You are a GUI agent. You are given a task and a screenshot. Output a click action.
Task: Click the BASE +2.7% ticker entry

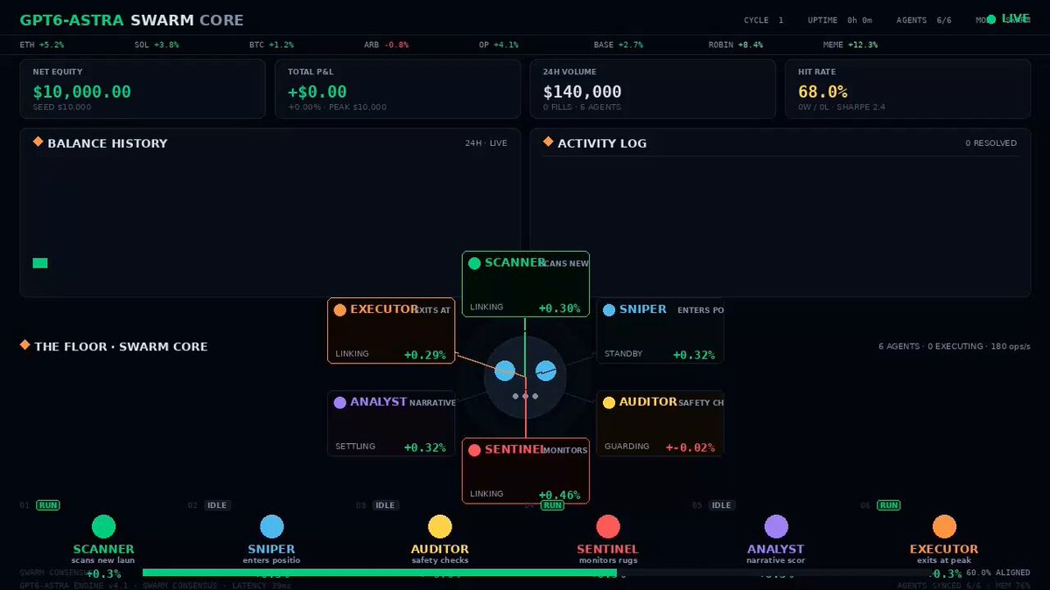click(619, 45)
